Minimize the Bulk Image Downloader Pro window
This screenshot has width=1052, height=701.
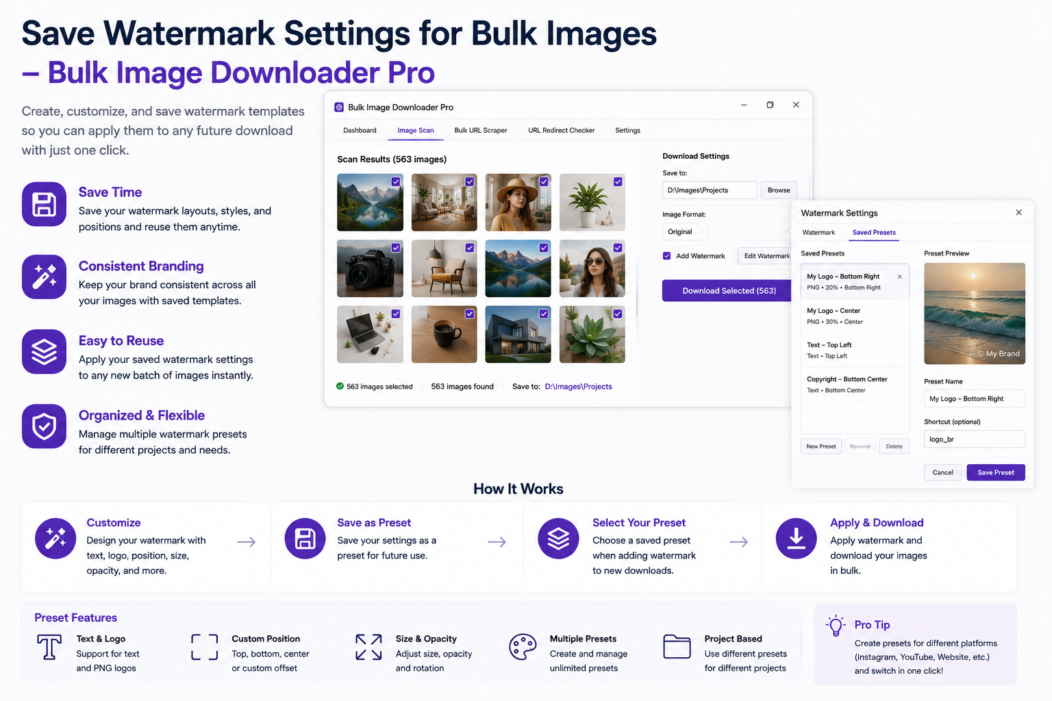click(x=744, y=105)
